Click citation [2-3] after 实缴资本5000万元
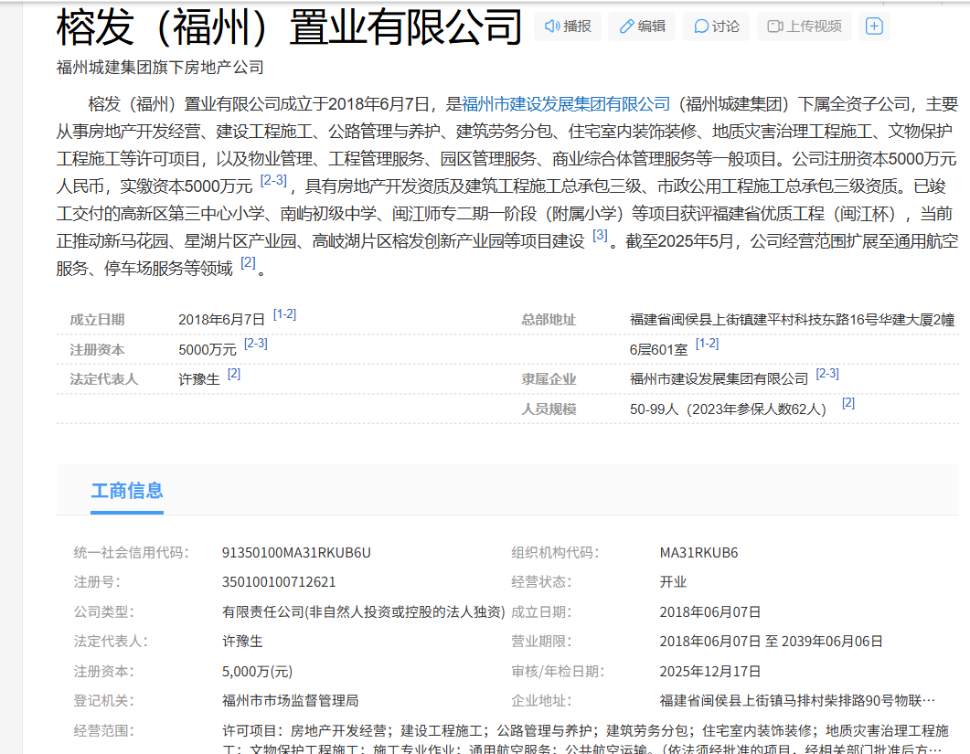Screen dimensions: 970x754 [273, 181]
